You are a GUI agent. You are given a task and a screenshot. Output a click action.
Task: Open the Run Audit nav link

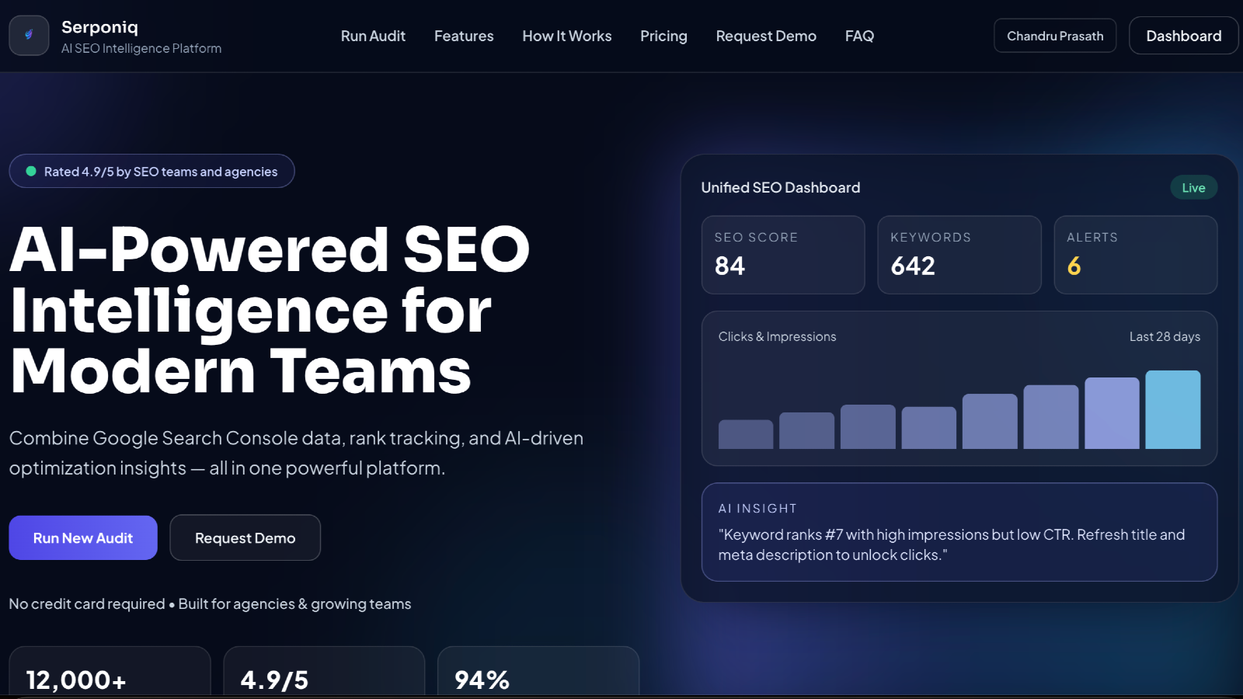coord(373,37)
